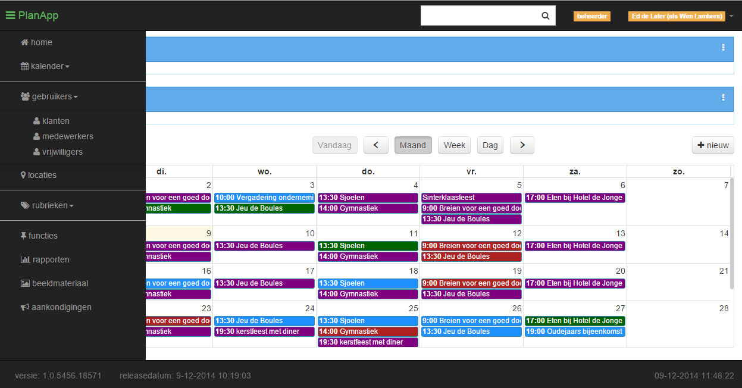Expand the kalender submenu
The height and width of the screenshot is (388, 742).
(x=45, y=66)
